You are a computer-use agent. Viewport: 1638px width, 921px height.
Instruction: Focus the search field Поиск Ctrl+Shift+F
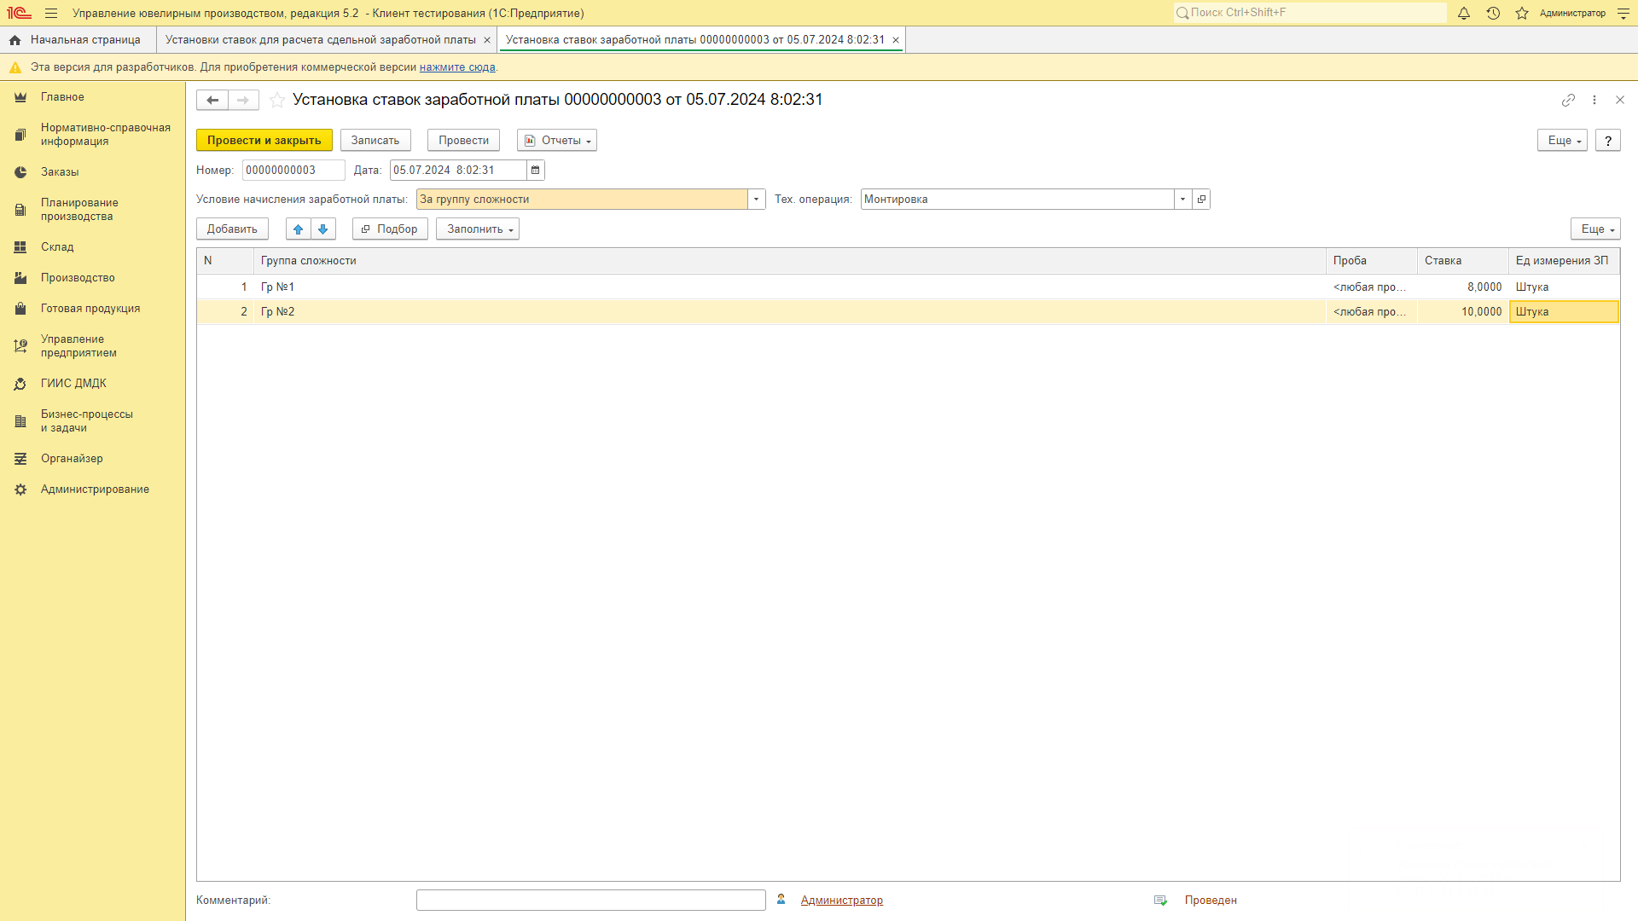tap(1310, 13)
